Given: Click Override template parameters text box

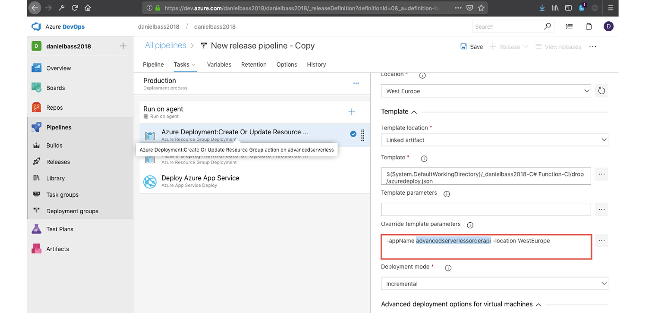Looking at the screenshot, I should point(486,246).
